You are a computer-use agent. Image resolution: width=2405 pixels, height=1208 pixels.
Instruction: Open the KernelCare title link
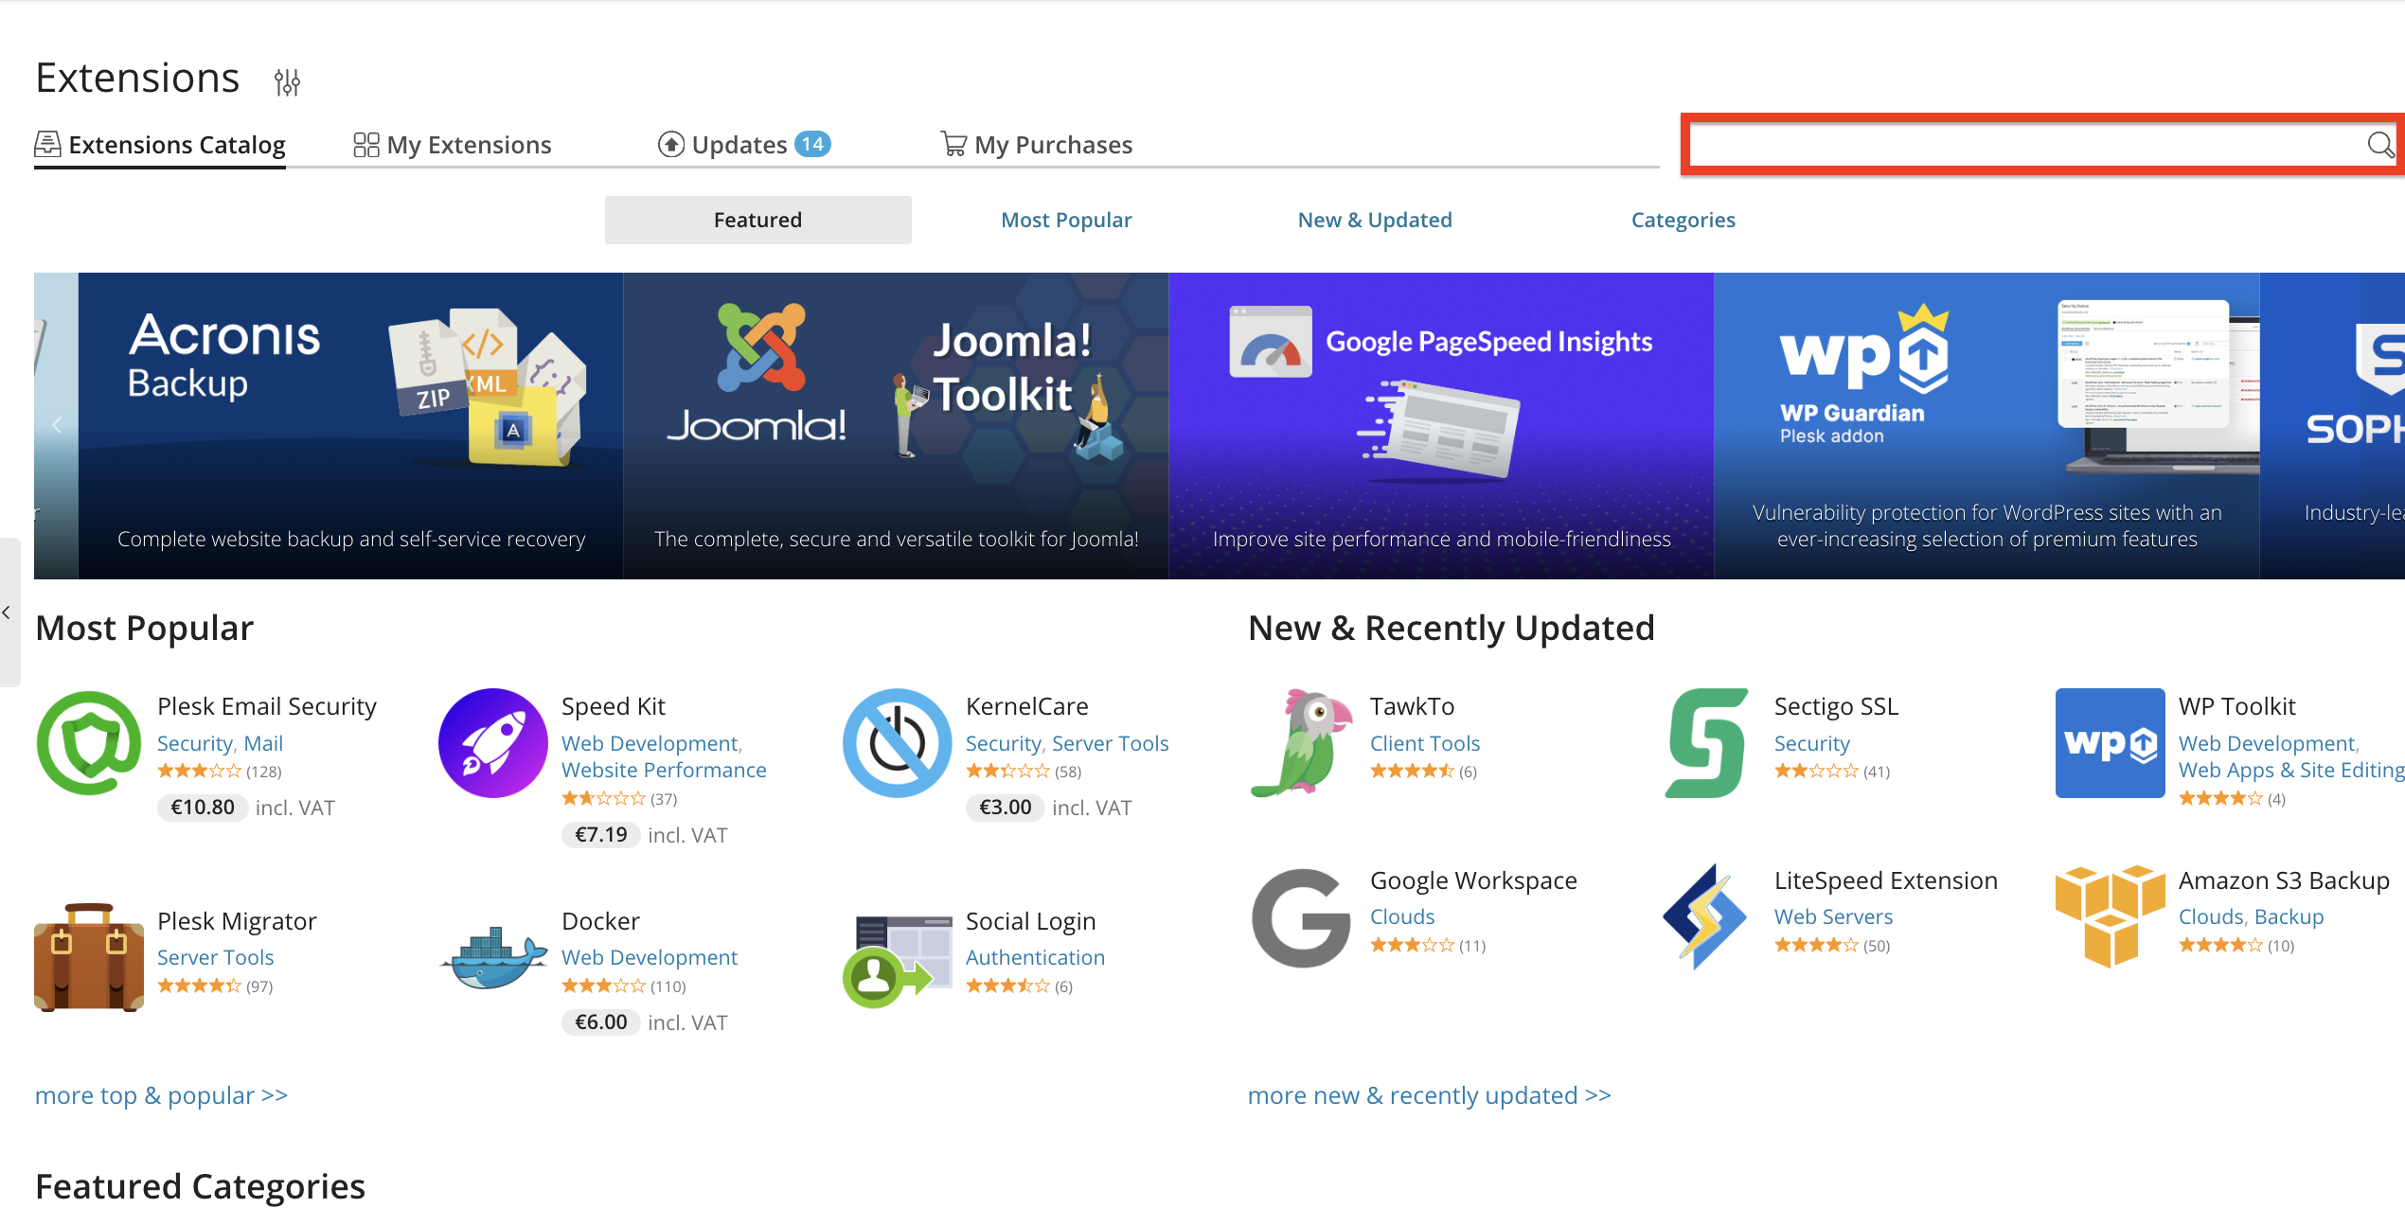click(x=1027, y=706)
